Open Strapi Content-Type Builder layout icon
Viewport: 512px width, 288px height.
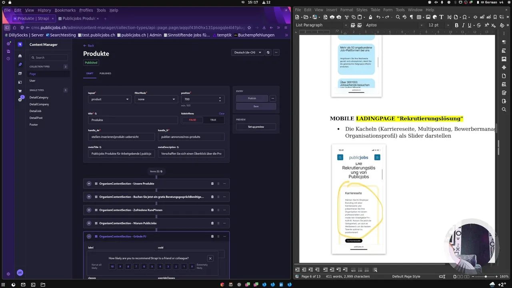[x=20, y=82]
